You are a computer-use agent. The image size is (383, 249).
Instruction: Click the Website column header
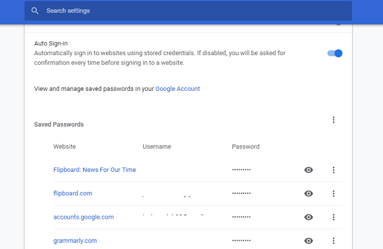65,147
